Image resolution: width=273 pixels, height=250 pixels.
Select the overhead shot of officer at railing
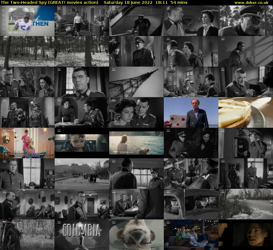point(136,21)
